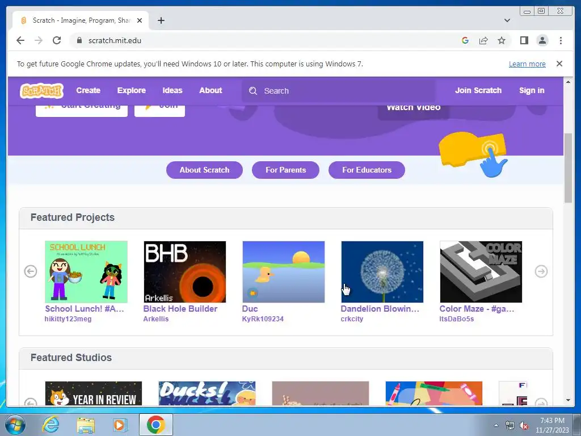Screen dimensions: 581x436
Task: Bookmark this page with the star icon
Action: pyautogui.click(x=502, y=40)
